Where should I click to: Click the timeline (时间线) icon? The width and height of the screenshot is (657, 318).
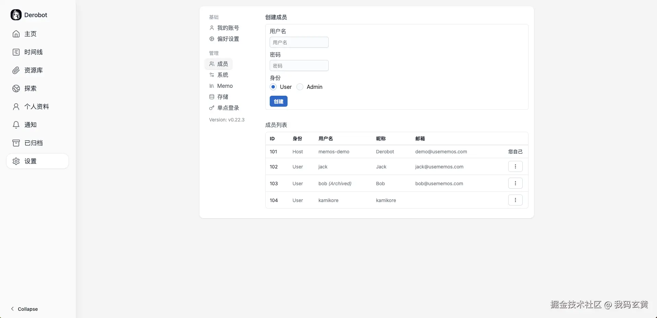pyautogui.click(x=16, y=52)
